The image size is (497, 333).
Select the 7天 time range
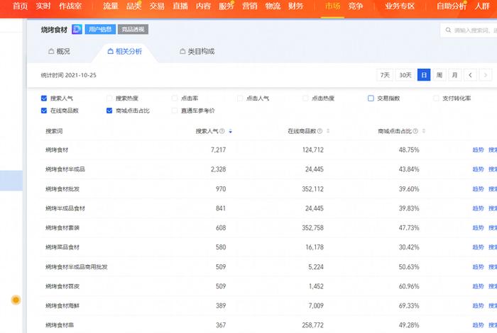pyautogui.click(x=385, y=75)
